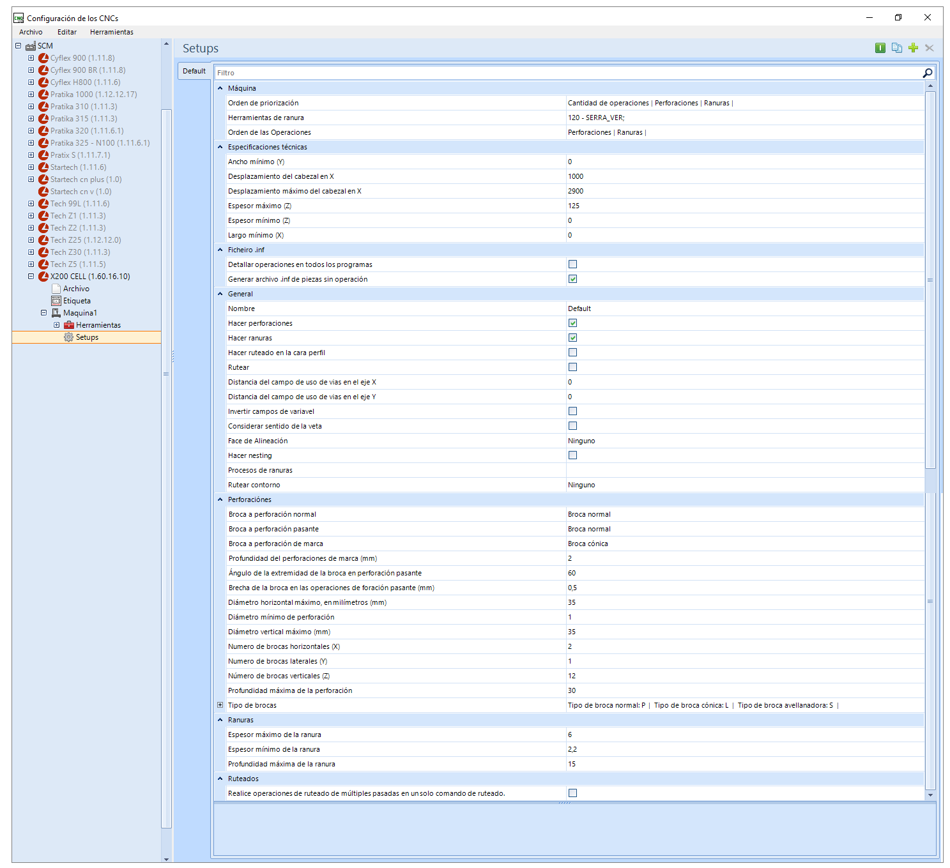950x868 pixels.
Task: Expand the Tipo de brocas row
Action: click(220, 705)
